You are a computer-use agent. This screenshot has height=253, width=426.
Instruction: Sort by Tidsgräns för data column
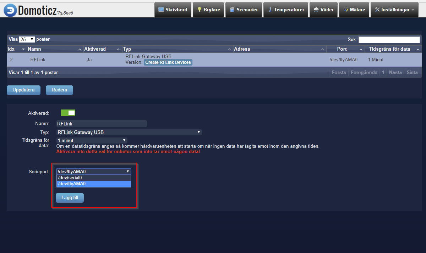tap(393, 49)
